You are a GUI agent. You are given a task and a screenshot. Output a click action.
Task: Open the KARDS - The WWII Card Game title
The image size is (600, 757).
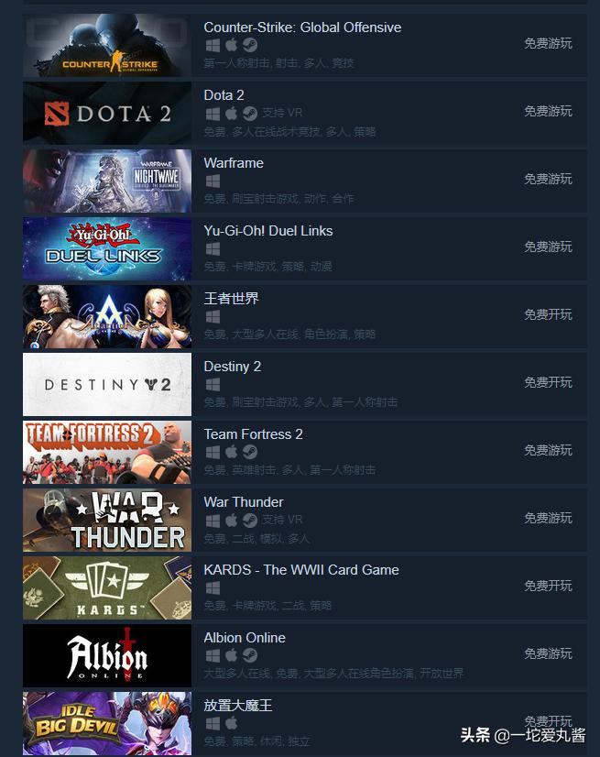click(x=301, y=570)
